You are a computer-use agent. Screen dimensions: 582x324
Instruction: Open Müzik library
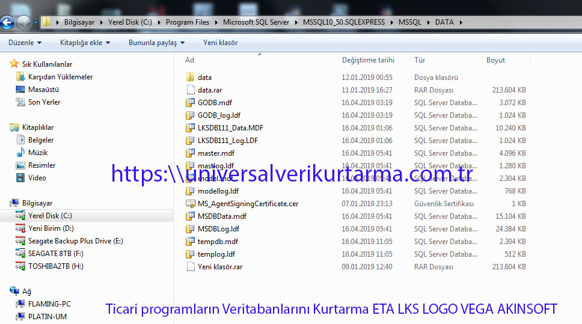[38, 153]
